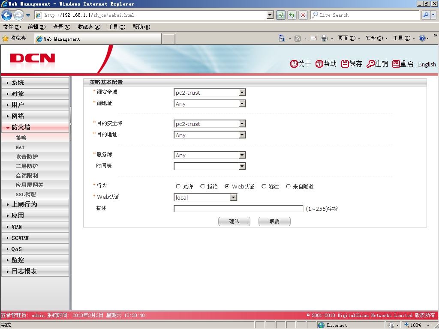Image resolution: width=439 pixels, height=329 pixels.
Task: Click the blue Help question mark icon
Action: [x=422, y=38]
